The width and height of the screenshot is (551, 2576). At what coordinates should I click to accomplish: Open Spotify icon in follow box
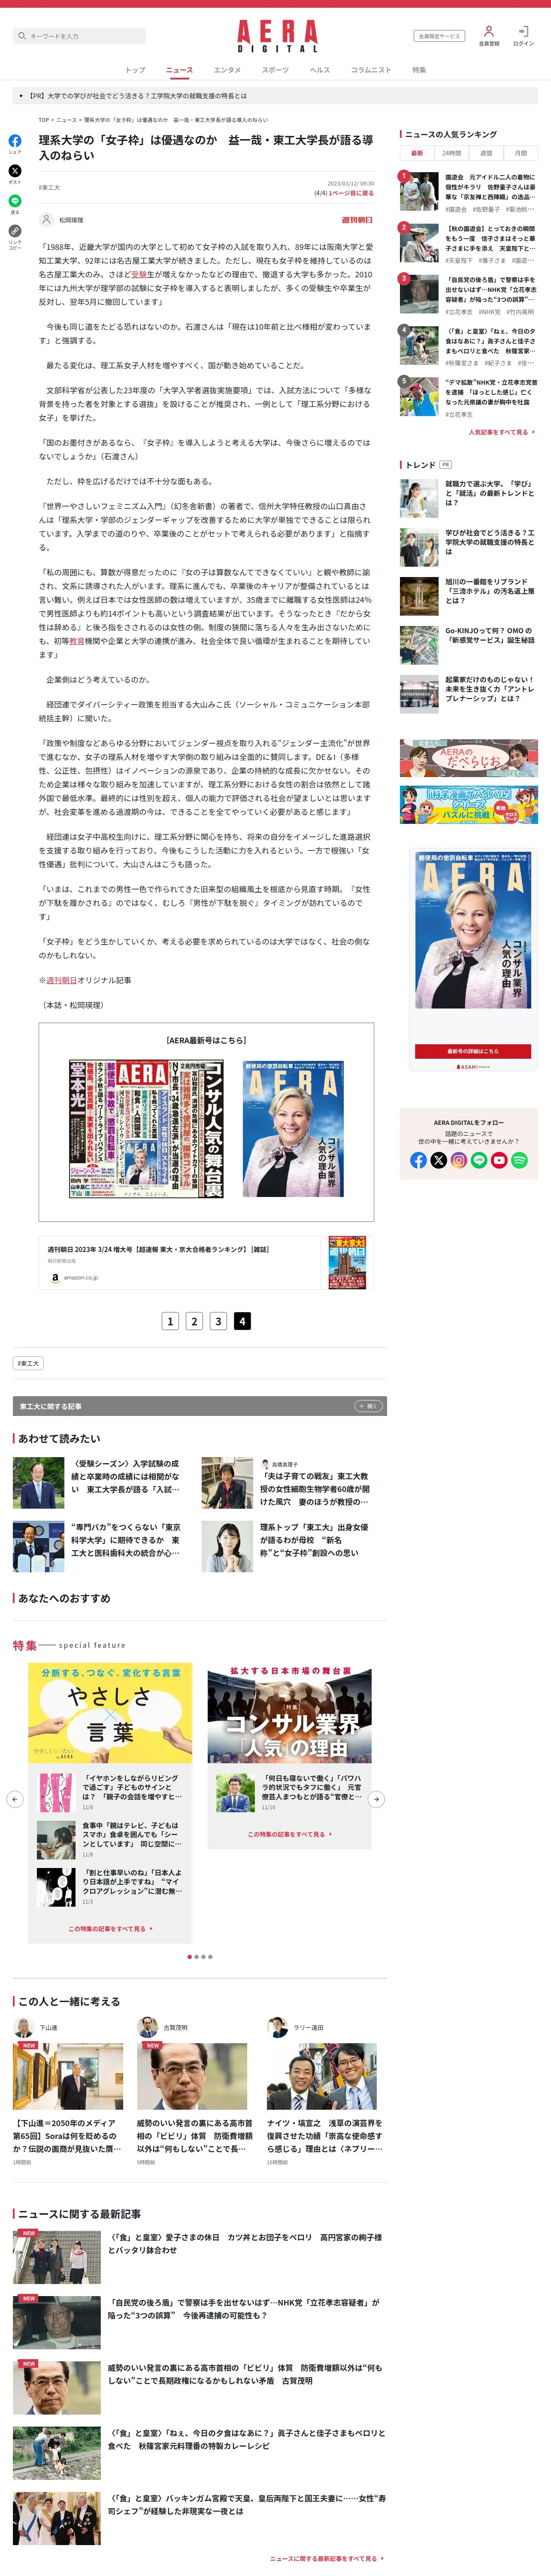(x=519, y=1160)
